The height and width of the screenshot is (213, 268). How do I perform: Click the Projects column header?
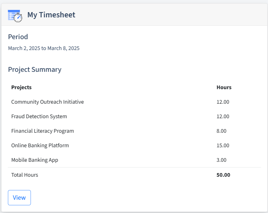[x=21, y=87]
